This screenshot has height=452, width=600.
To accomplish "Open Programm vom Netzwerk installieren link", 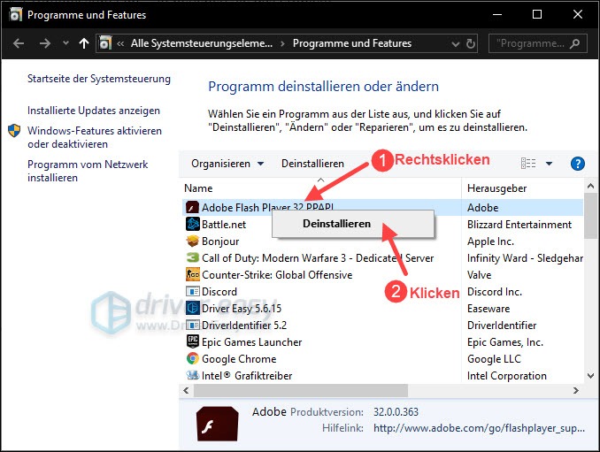I will point(88,171).
